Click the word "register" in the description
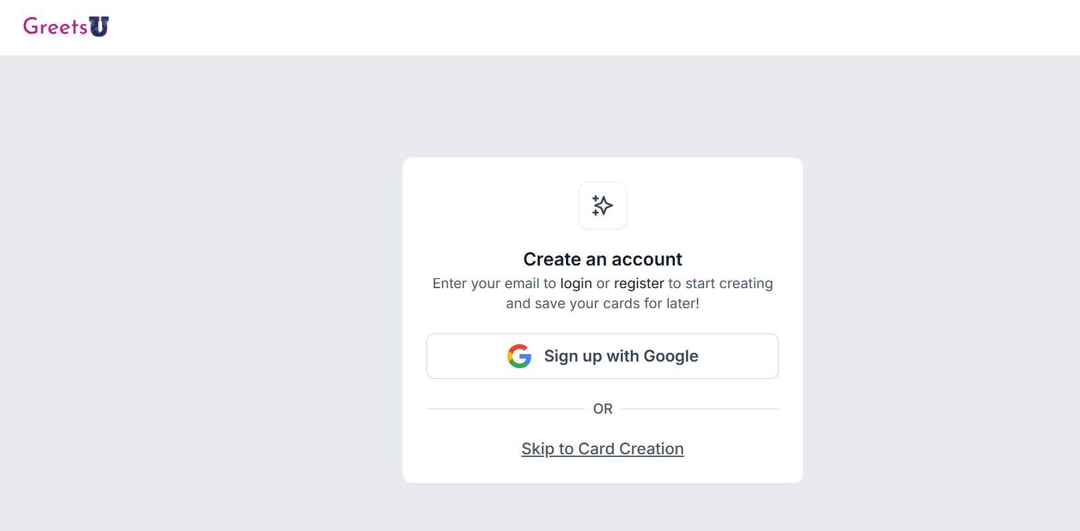1080x531 pixels. (x=639, y=284)
